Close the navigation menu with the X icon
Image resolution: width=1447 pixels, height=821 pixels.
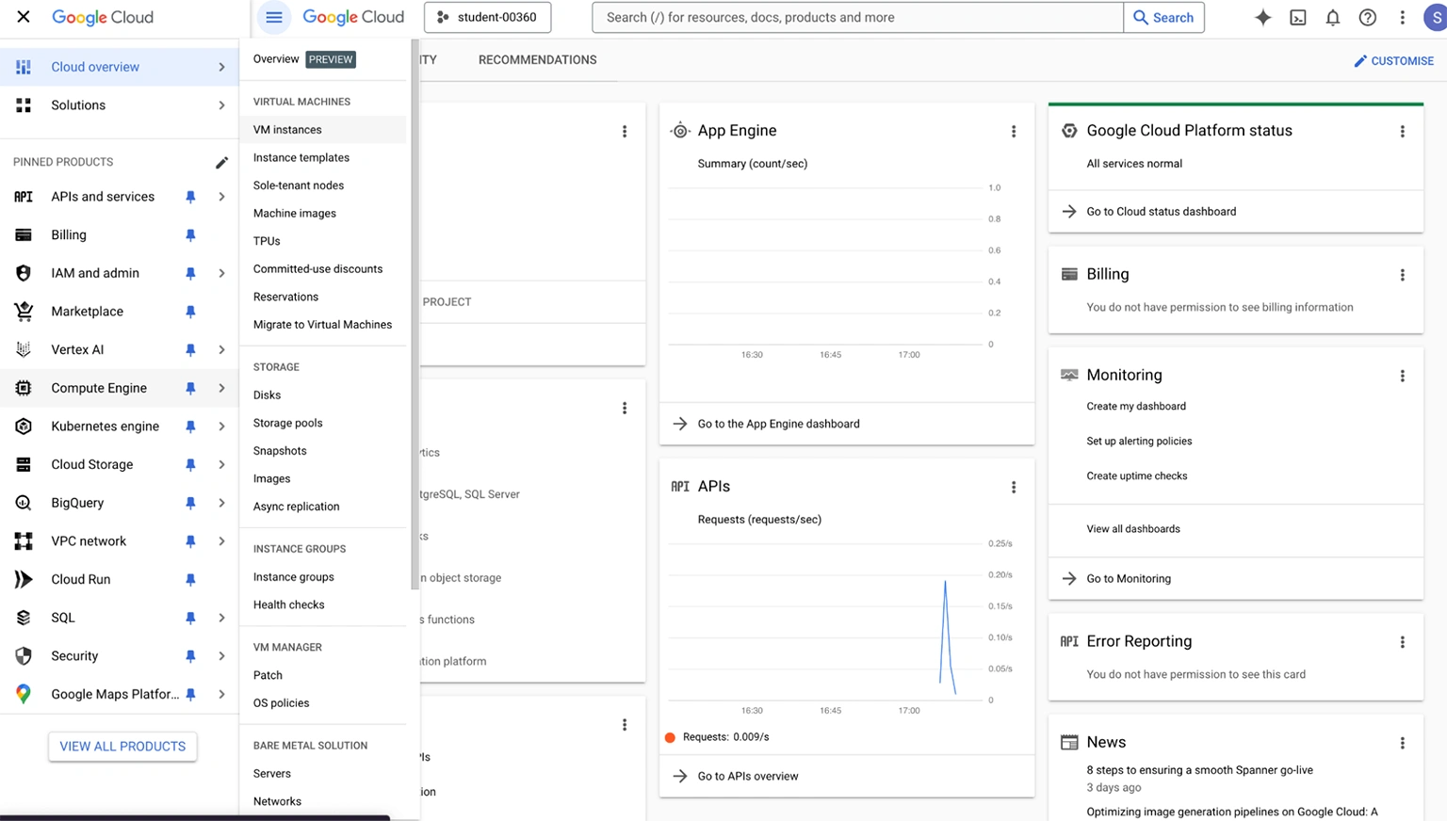coord(24,17)
